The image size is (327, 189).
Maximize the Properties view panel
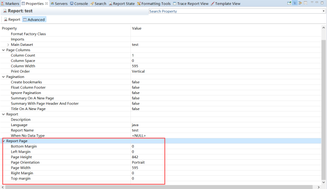click(x=322, y=3)
